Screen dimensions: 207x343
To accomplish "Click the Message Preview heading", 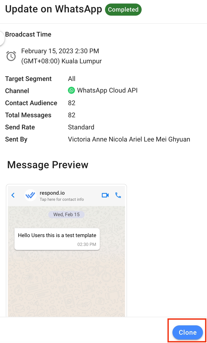I will (x=48, y=165).
